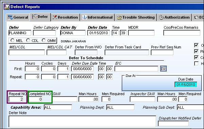Enable the unchecked H checkbox

(x=196, y=63)
